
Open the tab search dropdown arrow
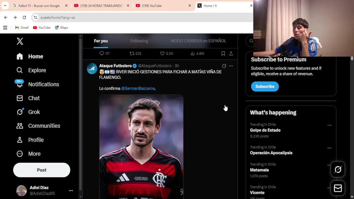click(x=5, y=6)
